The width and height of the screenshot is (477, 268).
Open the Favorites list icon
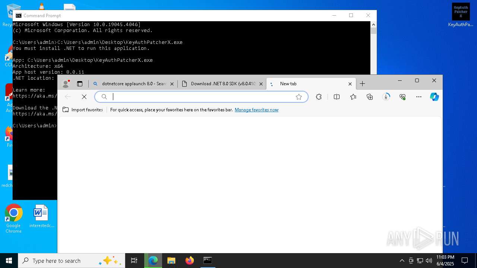[x=353, y=97]
